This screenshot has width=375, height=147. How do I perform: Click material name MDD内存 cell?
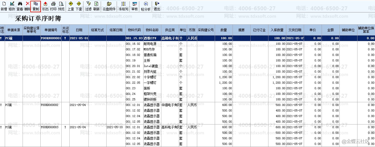coord(152,49)
